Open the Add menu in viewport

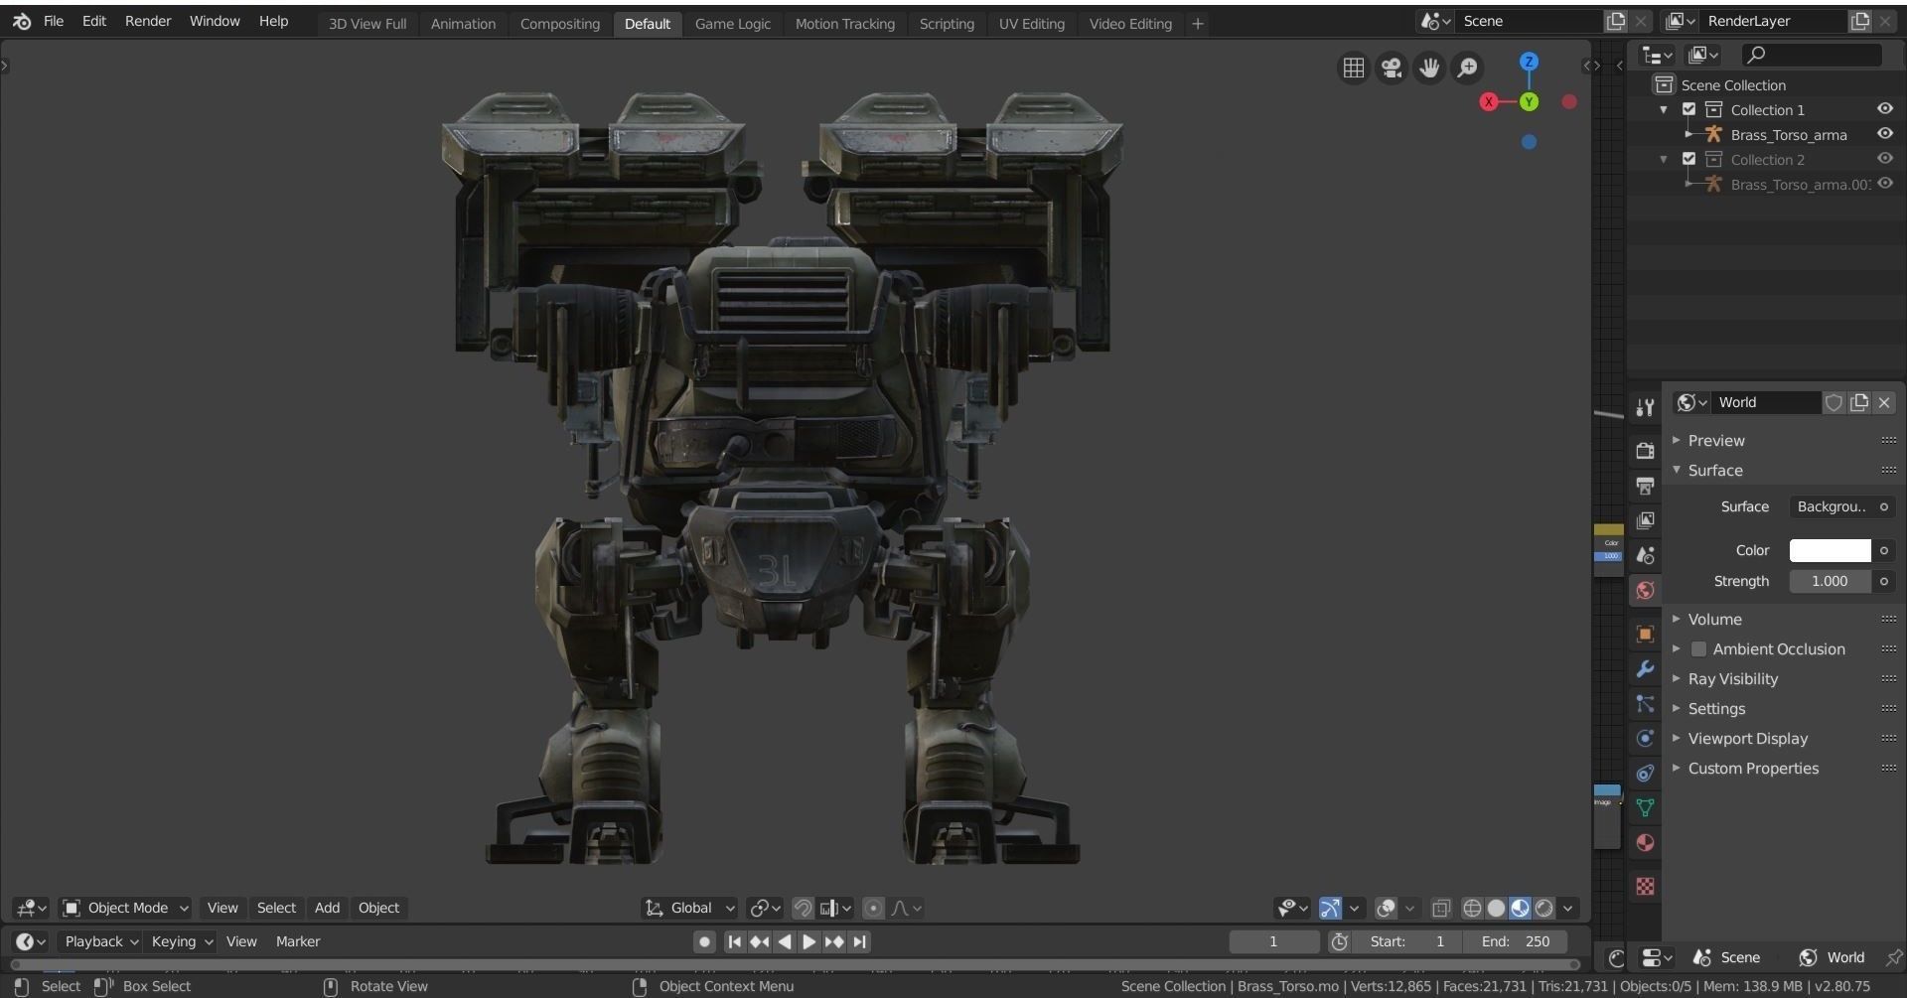pyautogui.click(x=327, y=908)
